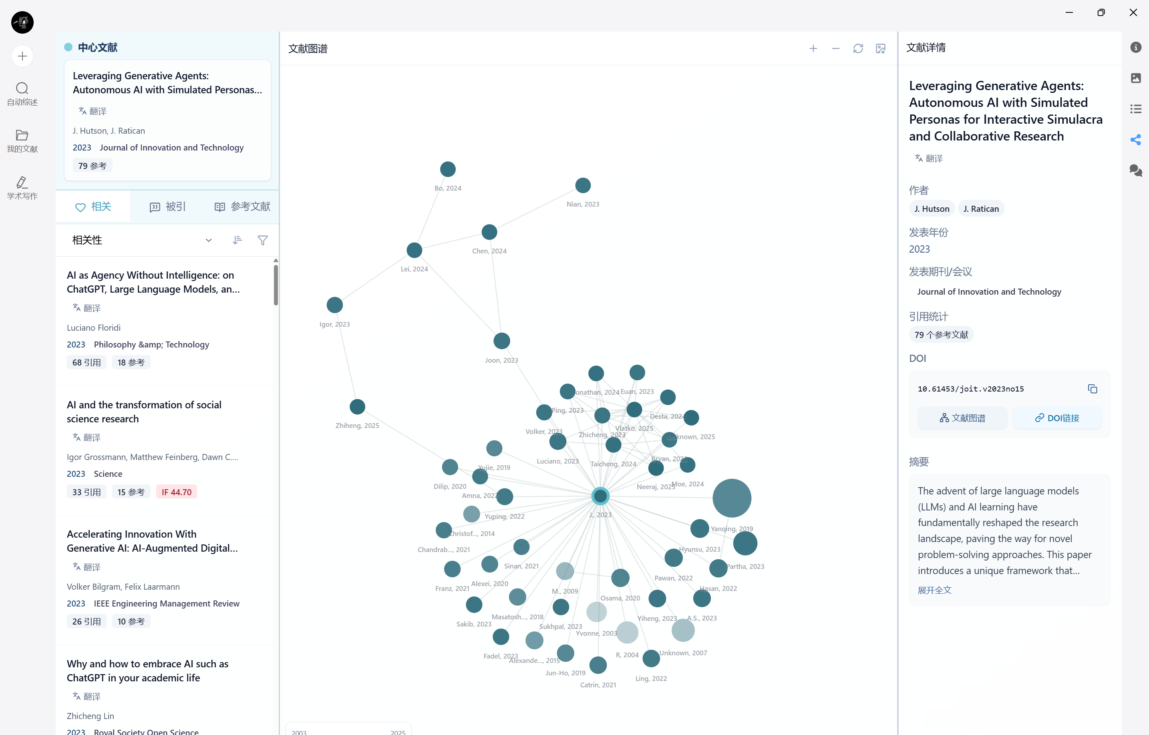Image resolution: width=1149 pixels, height=735 pixels.
Task: Open the share icon in right sidebar
Action: click(x=1136, y=140)
